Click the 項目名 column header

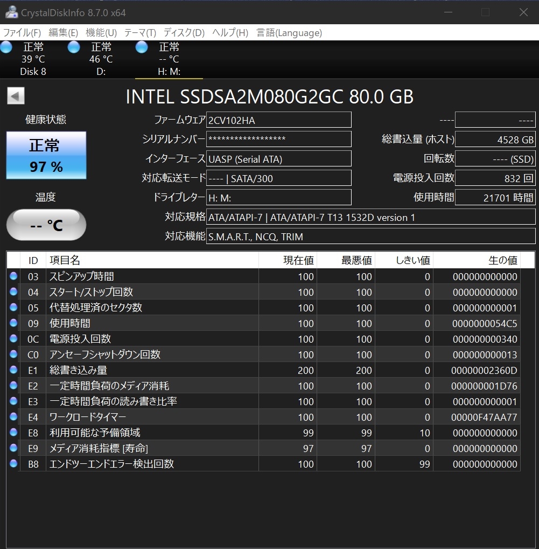[x=152, y=260]
